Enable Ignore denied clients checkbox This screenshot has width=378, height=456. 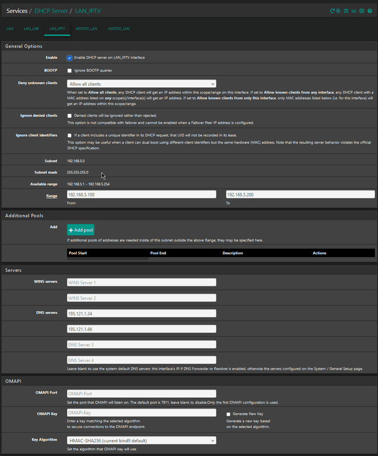pos(69,116)
